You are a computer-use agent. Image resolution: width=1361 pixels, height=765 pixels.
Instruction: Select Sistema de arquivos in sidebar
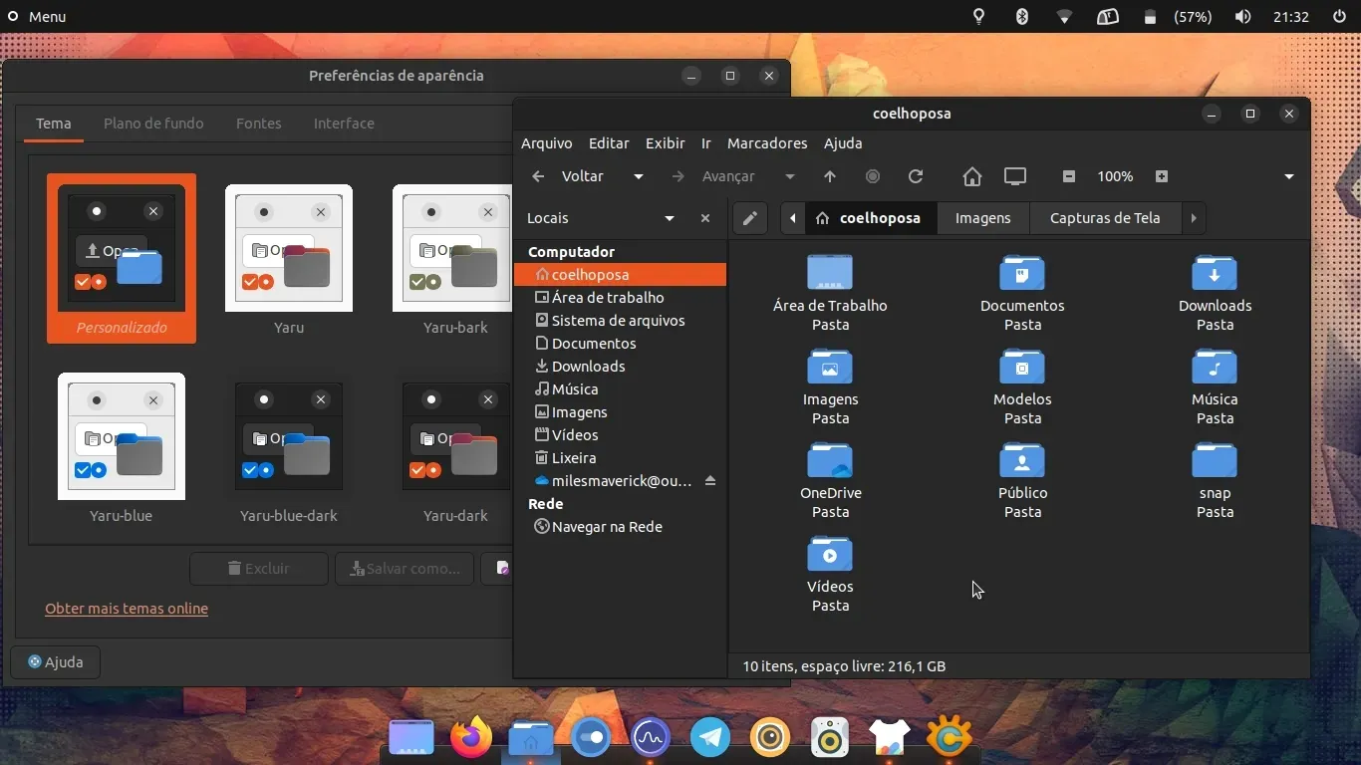(x=618, y=321)
